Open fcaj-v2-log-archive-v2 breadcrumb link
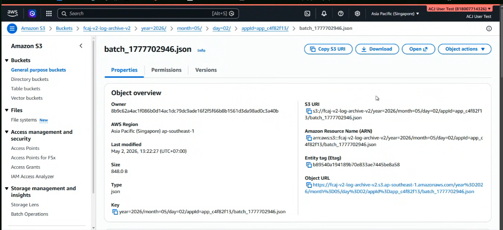The width and height of the screenshot is (503, 230). tap(107, 28)
